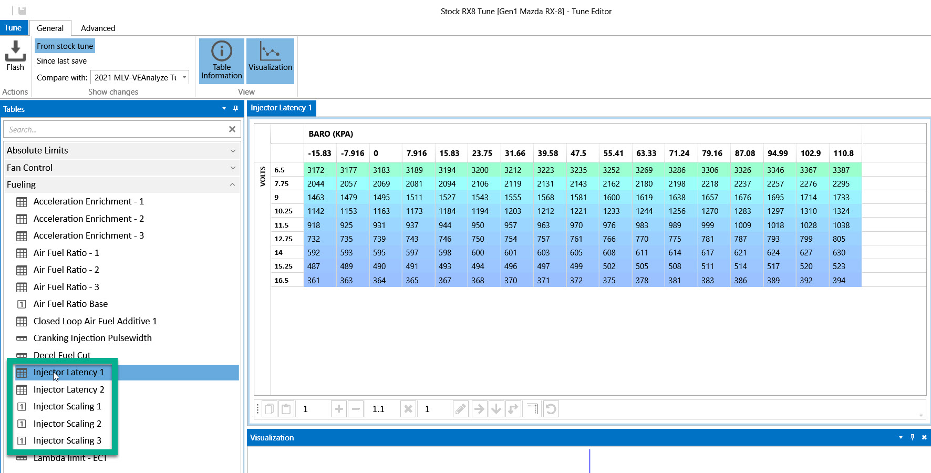Click the interpolate down arrow icon
The image size is (931, 473).
[x=496, y=409]
